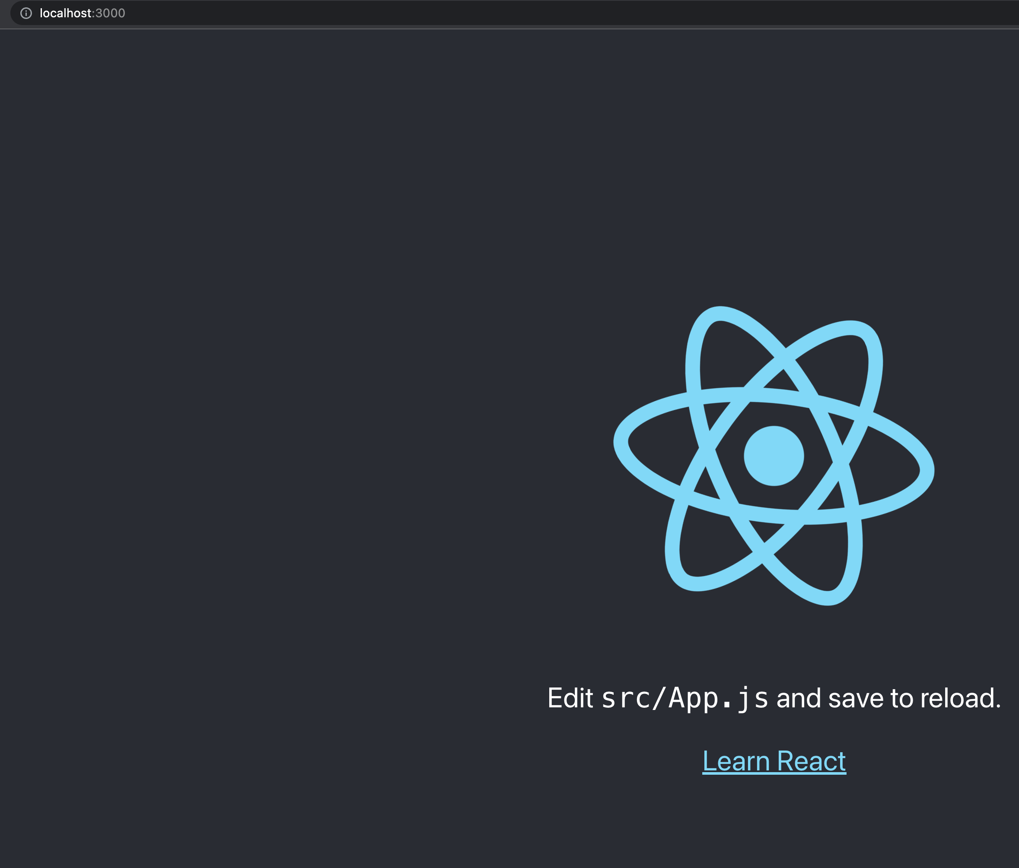This screenshot has height=868, width=1019.
Task: Click the site info icon in address bar
Action: pyautogui.click(x=26, y=13)
